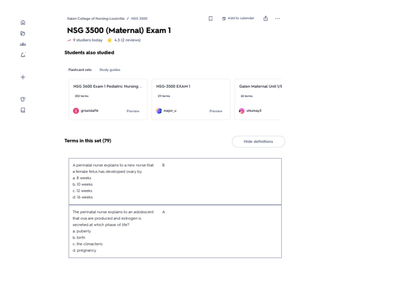This screenshot has width=415, height=293.
Task: Open the three-dot more options menu
Action: coord(277,19)
